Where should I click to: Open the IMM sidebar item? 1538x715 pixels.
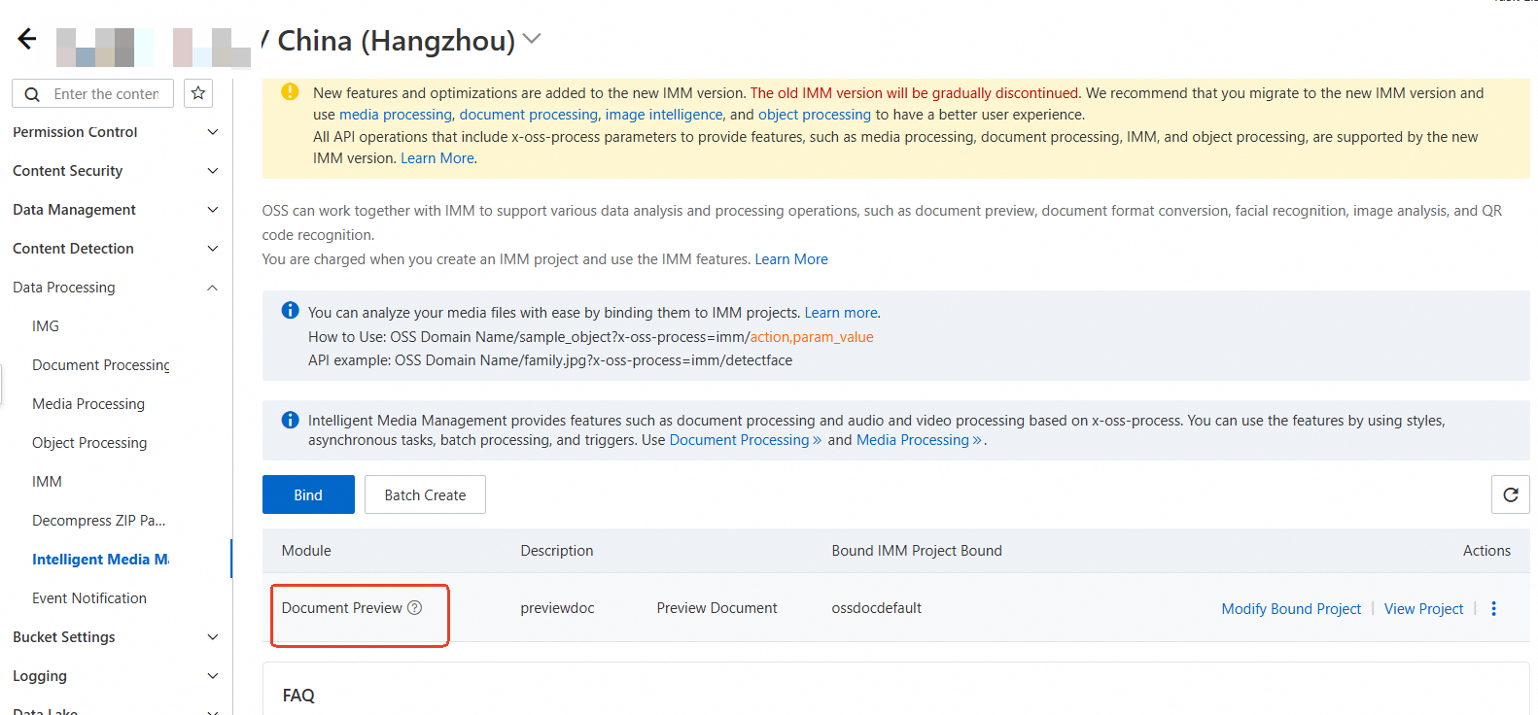click(47, 482)
